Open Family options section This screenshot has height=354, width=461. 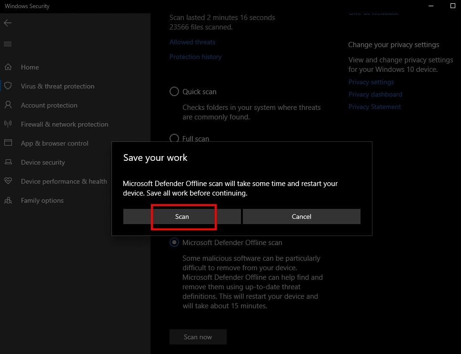42,201
